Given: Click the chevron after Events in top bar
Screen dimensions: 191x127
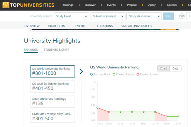Looking at the screenshot, I should [x=121, y=5].
